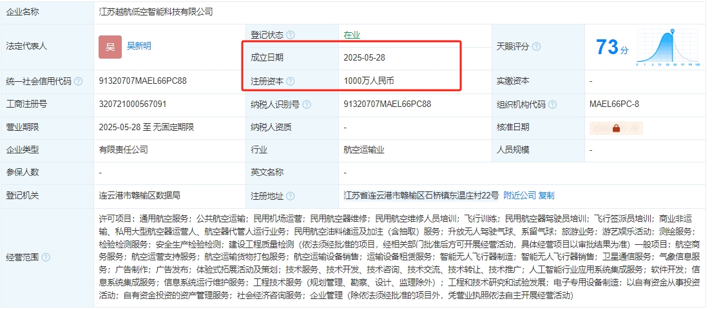The width and height of the screenshot is (712, 310).
Task: Click the help icon beside 天眼评分
Action: point(536,47)
